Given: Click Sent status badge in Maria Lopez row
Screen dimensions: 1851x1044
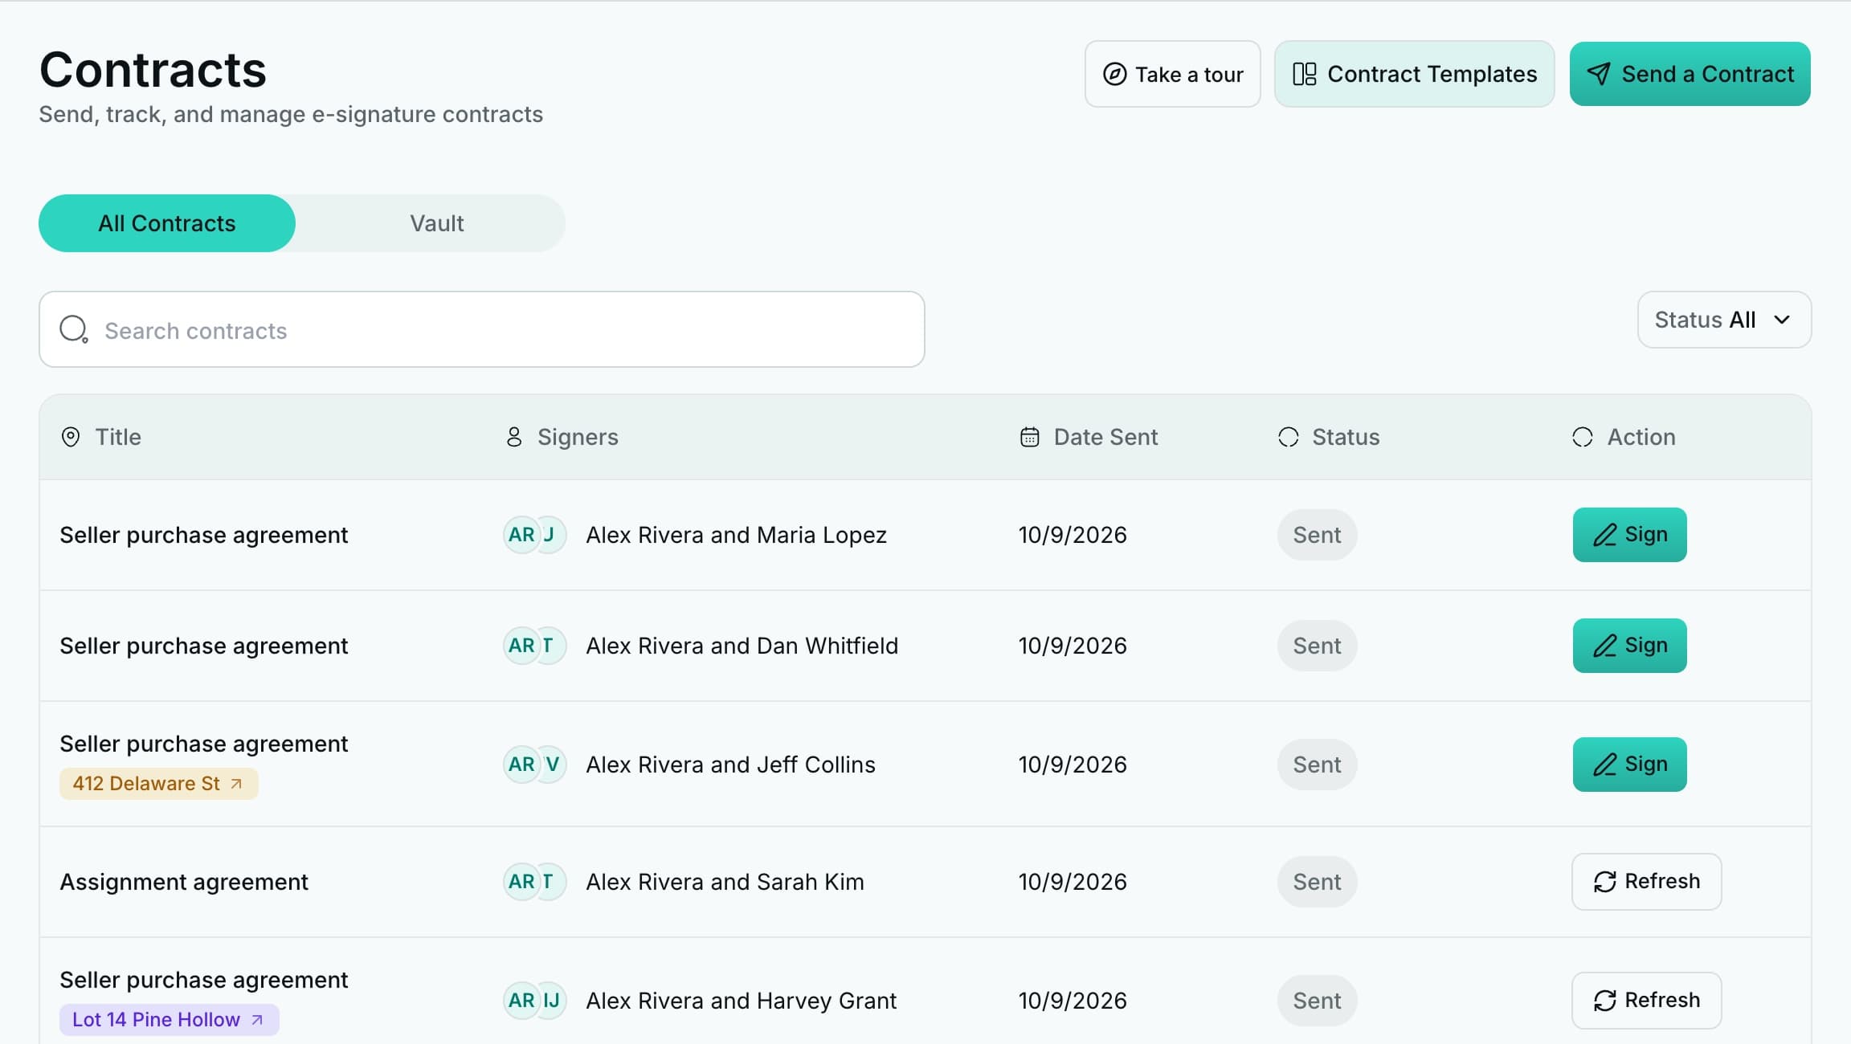Looking at the screenshot, I should [1317, 535].
